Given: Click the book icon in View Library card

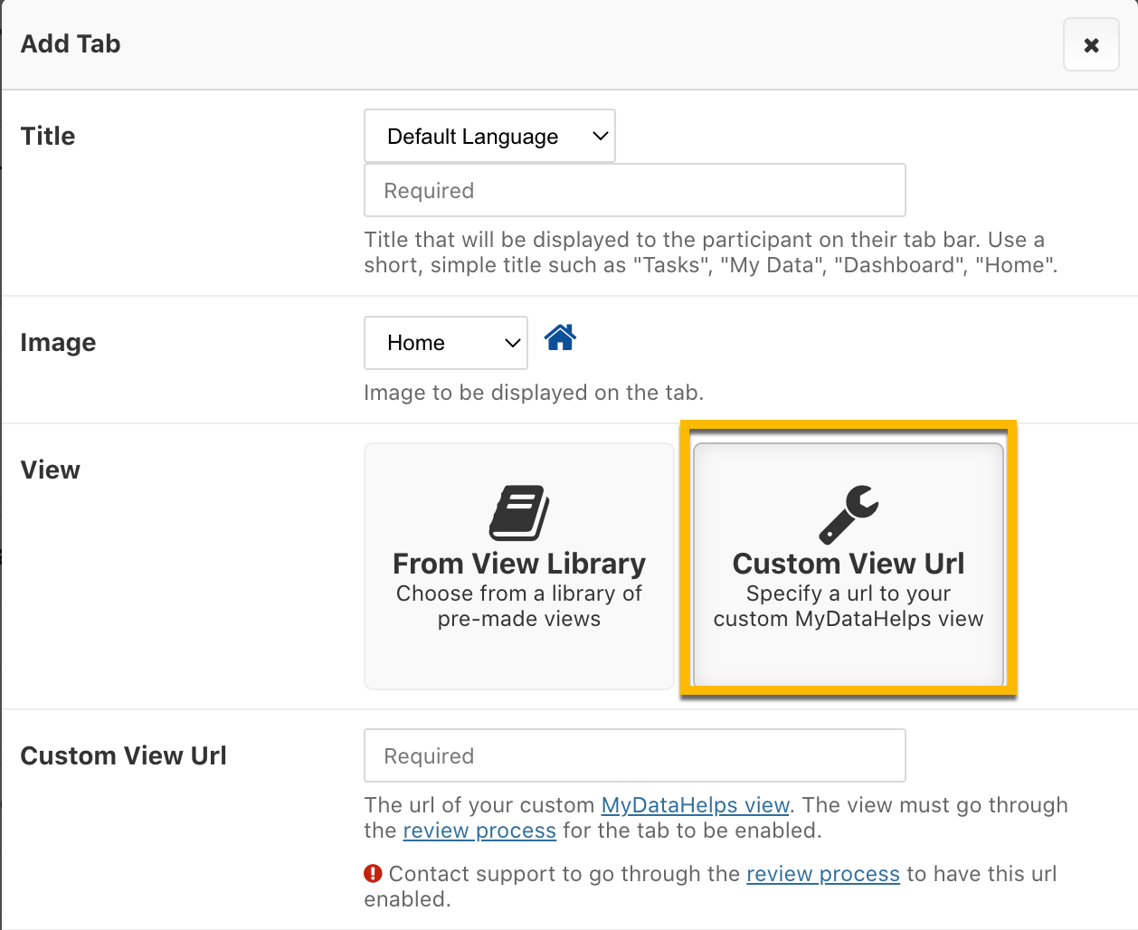Looking at the screenshot, I should pos(519,513).
